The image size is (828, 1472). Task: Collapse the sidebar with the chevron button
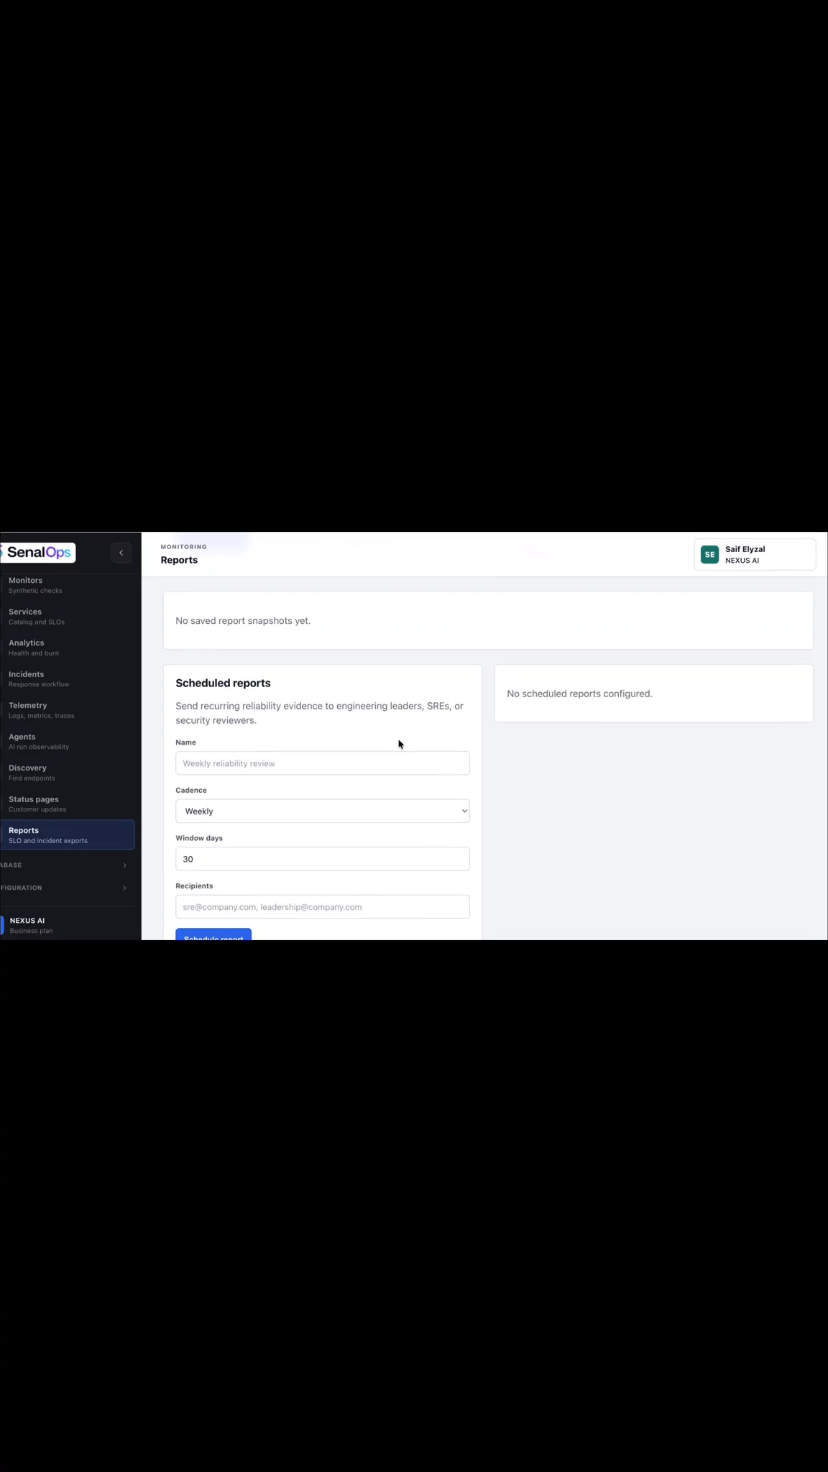(x=121, y=553)
